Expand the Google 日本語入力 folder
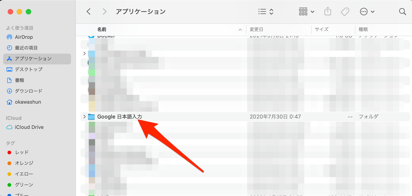412x196 pixels. (84, 117)
